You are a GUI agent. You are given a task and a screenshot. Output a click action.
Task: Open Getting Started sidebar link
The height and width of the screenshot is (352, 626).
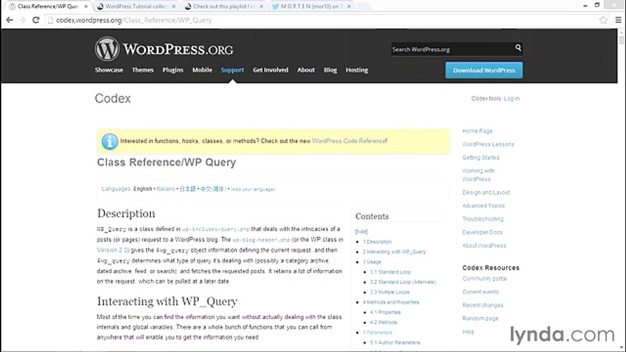(x=481, y=157)
